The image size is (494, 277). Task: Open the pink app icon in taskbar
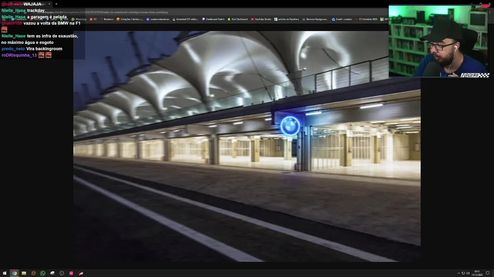coord(71,273)
